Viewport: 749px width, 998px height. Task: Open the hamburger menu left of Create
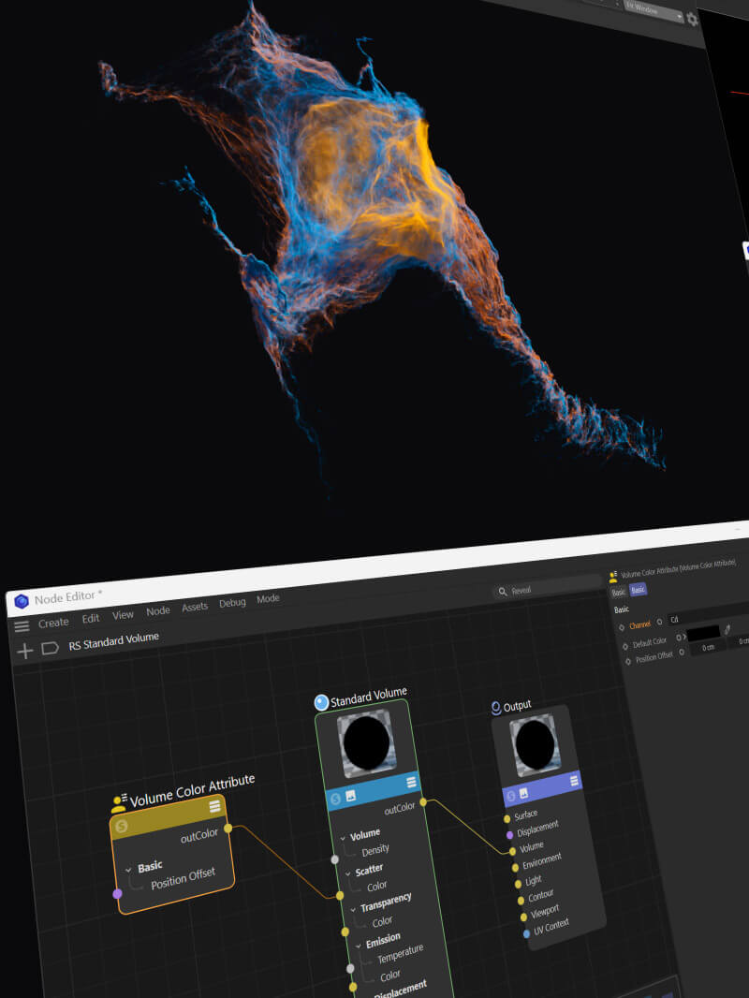[x=22, y=626]
